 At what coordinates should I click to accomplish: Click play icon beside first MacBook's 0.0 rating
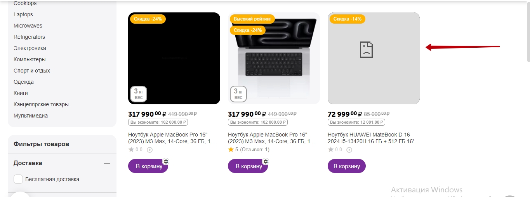click(x=149, y=150)
